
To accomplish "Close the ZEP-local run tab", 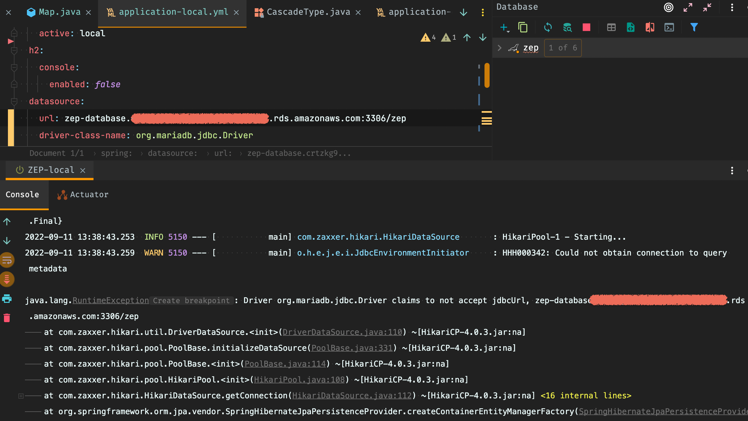I will coord(83,171).
